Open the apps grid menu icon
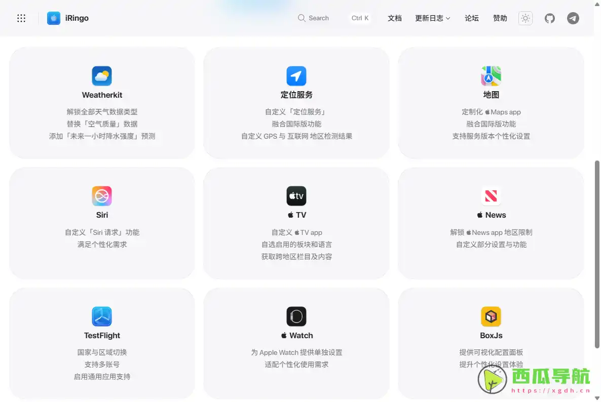The height and width of the screenshot is (402, 601). click(x=21, y=18)
